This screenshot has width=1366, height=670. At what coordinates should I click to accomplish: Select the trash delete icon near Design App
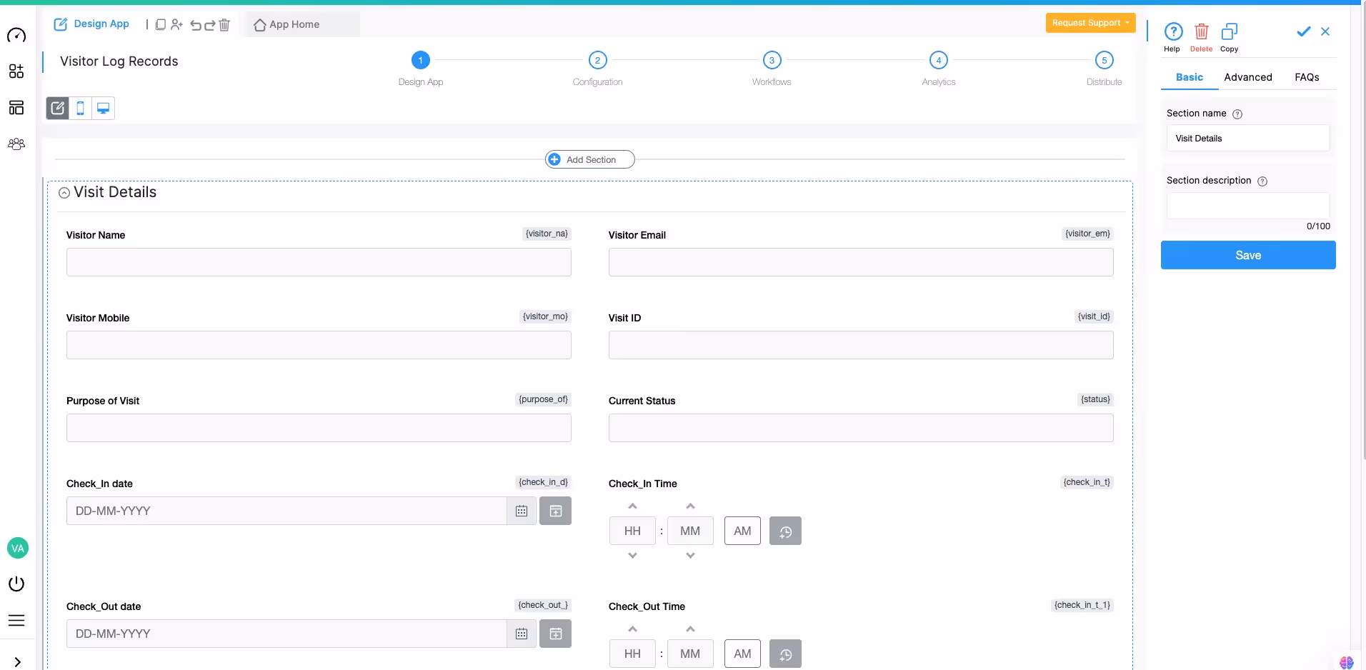225,25
